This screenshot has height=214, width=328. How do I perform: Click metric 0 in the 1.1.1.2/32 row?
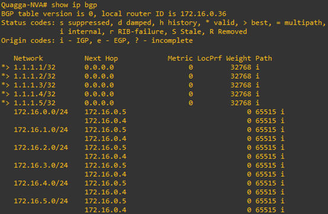click(x=191, y=76)
